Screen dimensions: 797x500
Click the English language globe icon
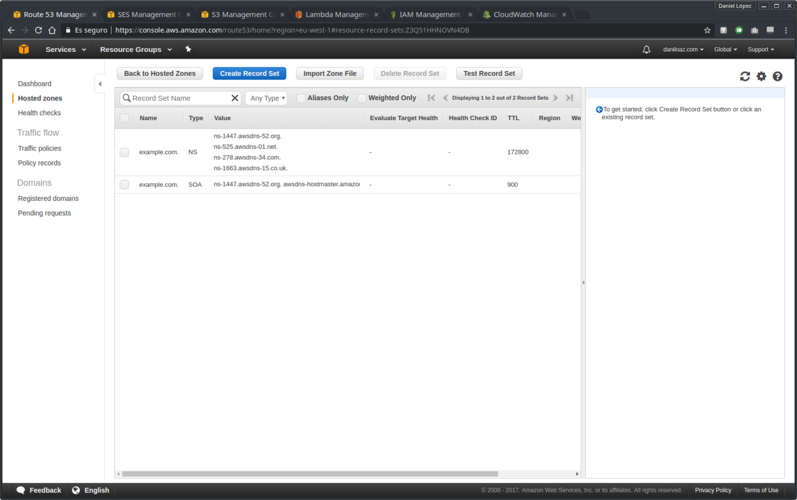(x=75, y=490)
